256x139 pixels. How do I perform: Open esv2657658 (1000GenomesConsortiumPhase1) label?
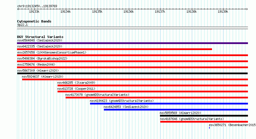pyautogui.click(x=52, y=52)
